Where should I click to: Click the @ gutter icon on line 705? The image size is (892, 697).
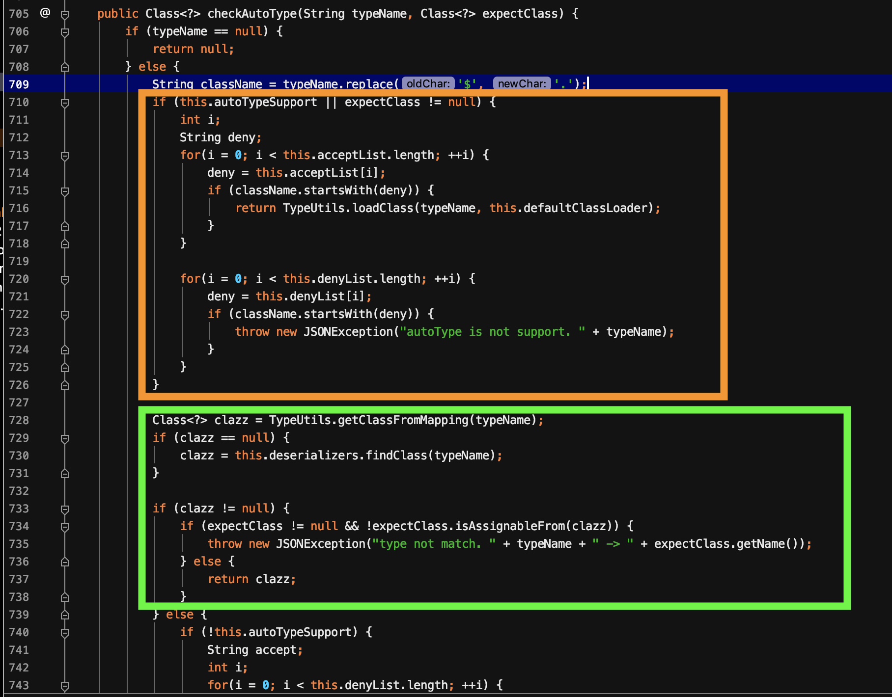(45, 13)
